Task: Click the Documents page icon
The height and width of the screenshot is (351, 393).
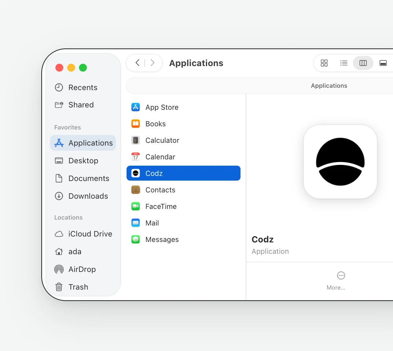Action: click(x=59, y=178)
